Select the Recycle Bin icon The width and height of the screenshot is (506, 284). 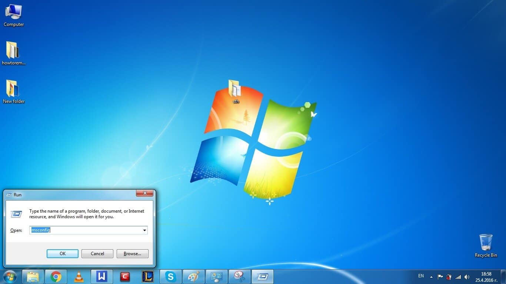click(486, 246)
